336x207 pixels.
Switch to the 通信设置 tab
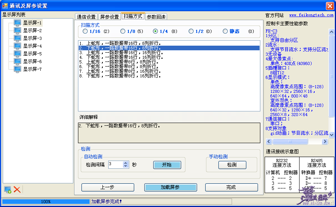tap(86, 17)
